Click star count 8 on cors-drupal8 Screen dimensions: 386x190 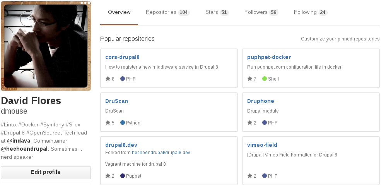(113, 79)
